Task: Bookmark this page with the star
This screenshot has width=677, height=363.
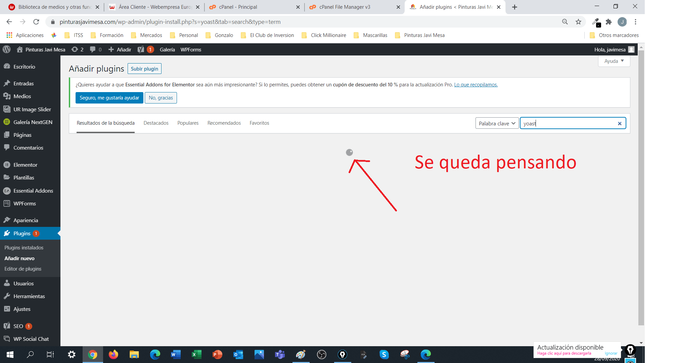Action: point(578,22)
